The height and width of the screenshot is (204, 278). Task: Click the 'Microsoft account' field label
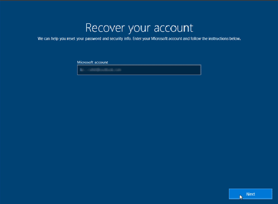92,62
